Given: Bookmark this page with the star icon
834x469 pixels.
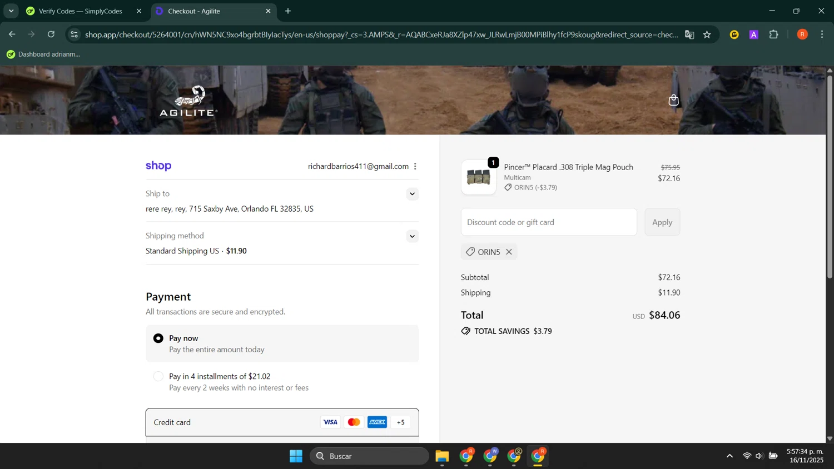Looking at the screenshot, I should pyautogui.click(x=707, y=34).
